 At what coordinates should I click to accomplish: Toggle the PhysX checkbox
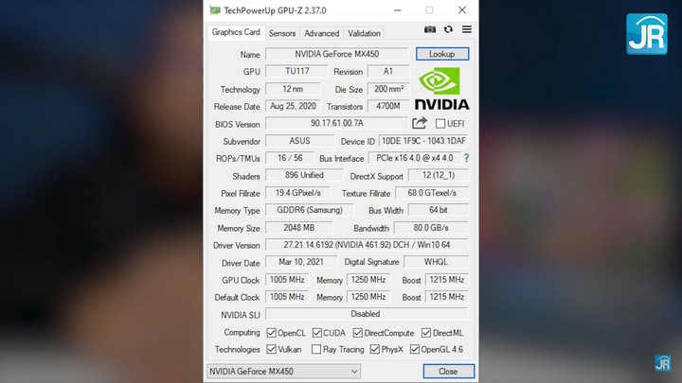[x=374, y=349]
